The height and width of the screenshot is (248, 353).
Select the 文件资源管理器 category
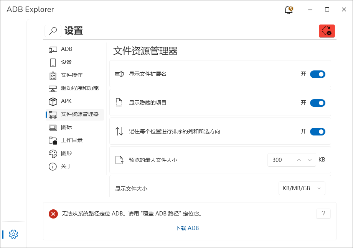[75, 114]
